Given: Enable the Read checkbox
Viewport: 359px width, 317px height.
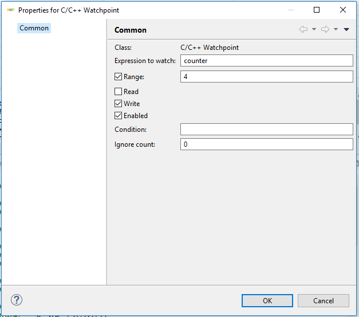Looking at the screenshot, I should click(x=119, y=92).
